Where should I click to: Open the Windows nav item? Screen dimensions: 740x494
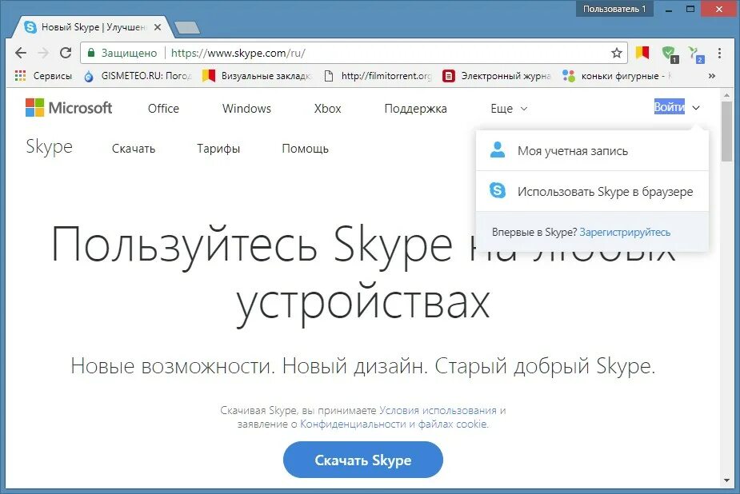pos(246,109)
